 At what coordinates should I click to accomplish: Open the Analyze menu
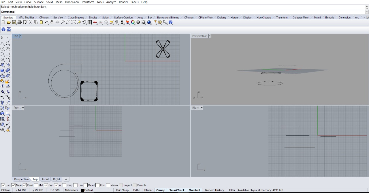coord(111,2)
